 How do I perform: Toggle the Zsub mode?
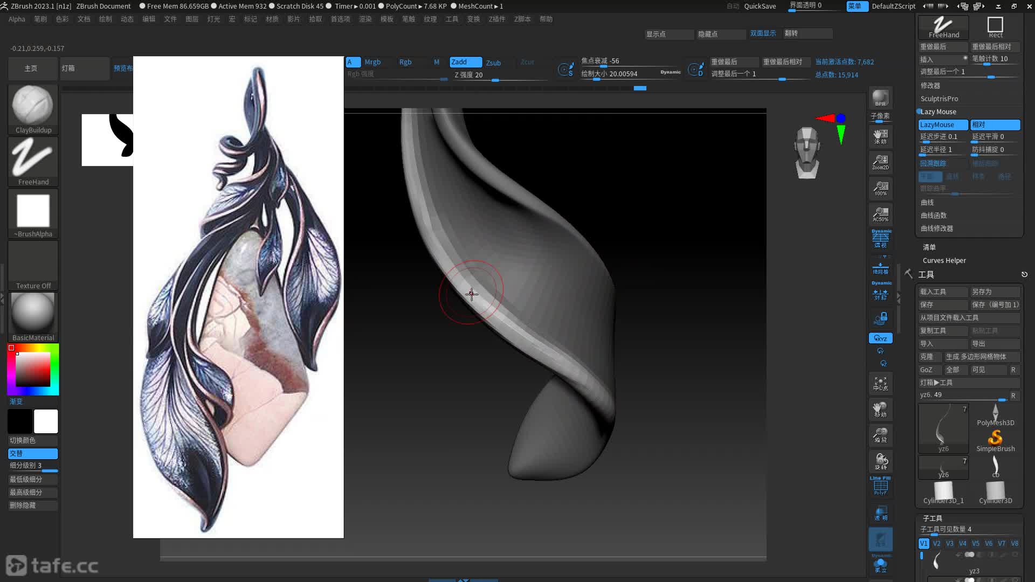point(493,63)
